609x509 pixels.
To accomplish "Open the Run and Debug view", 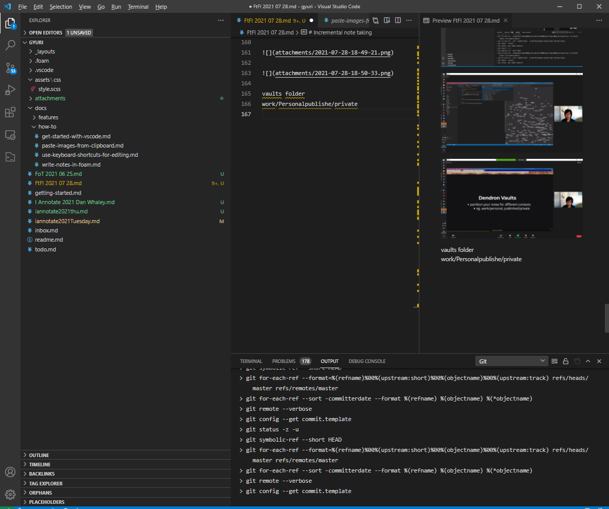I will pyautogui.click(x=10, y=90).
